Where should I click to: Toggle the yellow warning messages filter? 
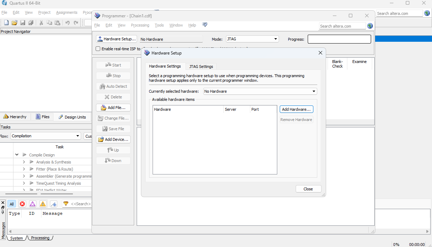(43, 204)
